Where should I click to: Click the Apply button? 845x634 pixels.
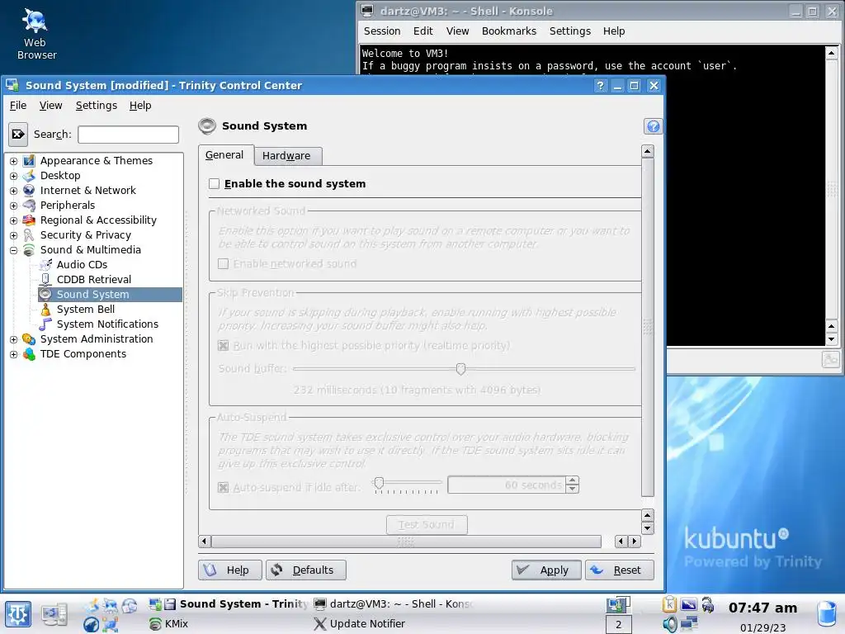point(546,570)
